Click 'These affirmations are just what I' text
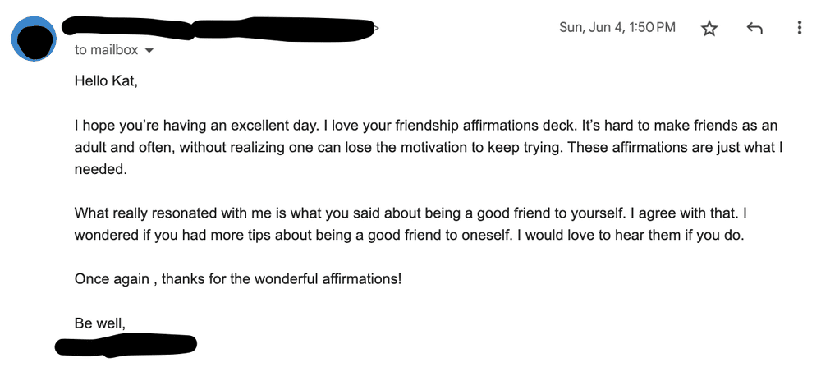This screenshot has height=367, width=821. [675, 148]
